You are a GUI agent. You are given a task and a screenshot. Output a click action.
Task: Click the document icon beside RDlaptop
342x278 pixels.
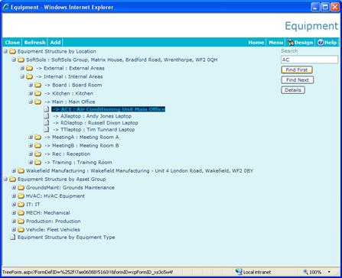pos(46,123)
